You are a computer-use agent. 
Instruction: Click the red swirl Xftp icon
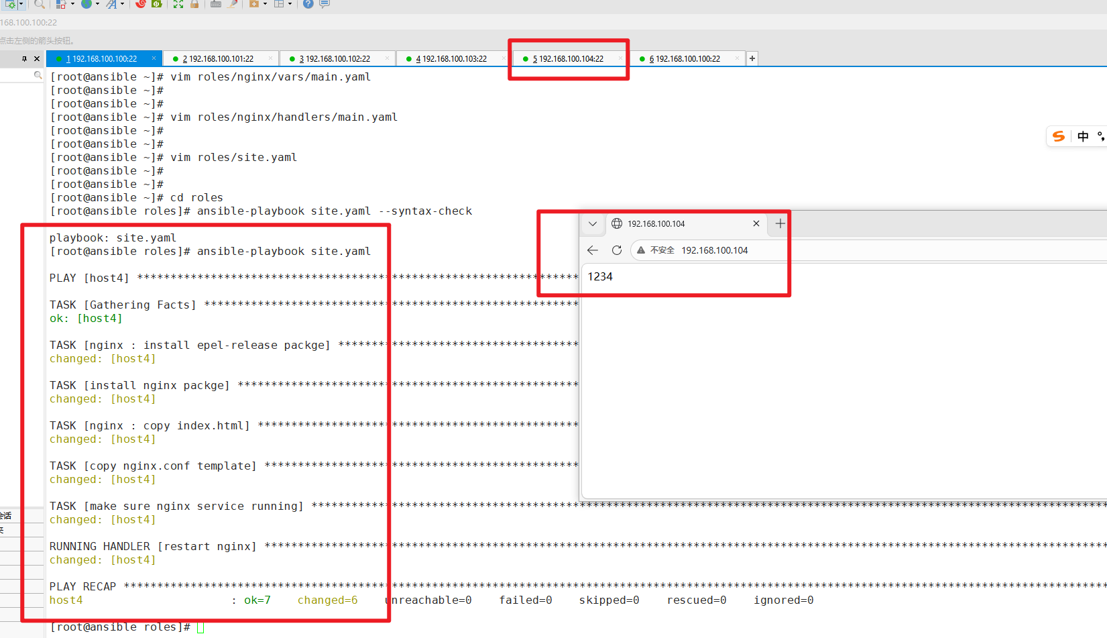pyautogui.click(x=141, y=4)
